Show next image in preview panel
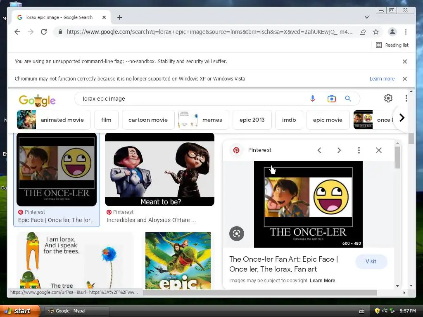 point(339,150)
